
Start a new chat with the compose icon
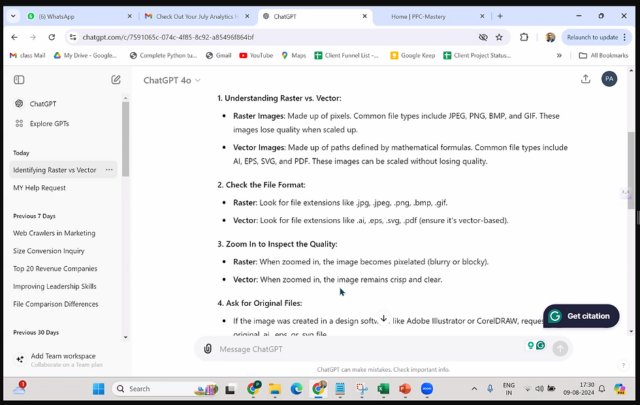point(116,80)
